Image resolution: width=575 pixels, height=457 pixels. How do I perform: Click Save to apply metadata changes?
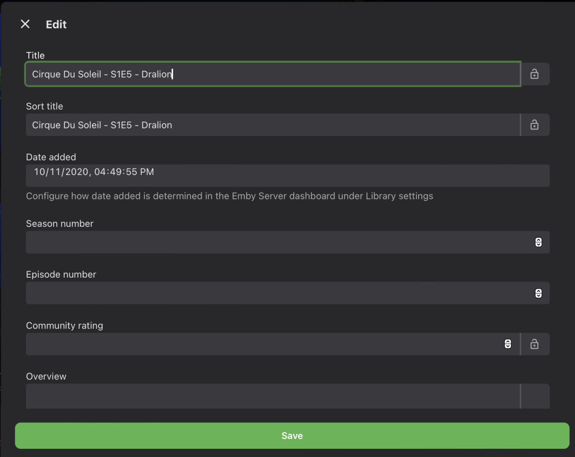click(292, 435)
